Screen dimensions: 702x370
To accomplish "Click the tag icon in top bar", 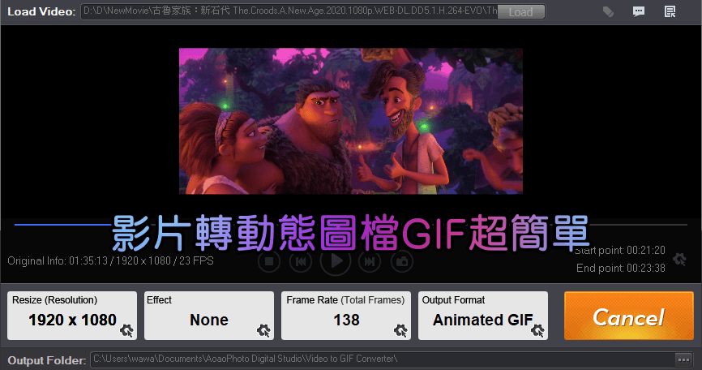I will (x=608, y=11).
